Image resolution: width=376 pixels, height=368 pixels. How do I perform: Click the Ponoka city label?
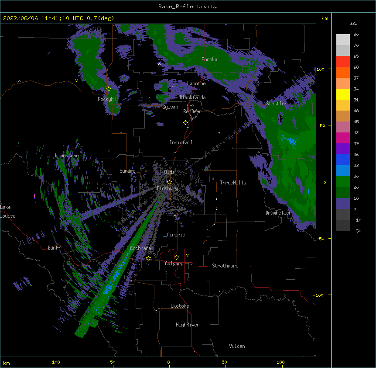[209, 59]
